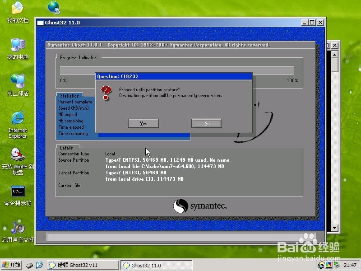Click the red question mark dialog icon
Image resolution: width=361 pixels, height=271 pixels.
click(x=106, y=93)
